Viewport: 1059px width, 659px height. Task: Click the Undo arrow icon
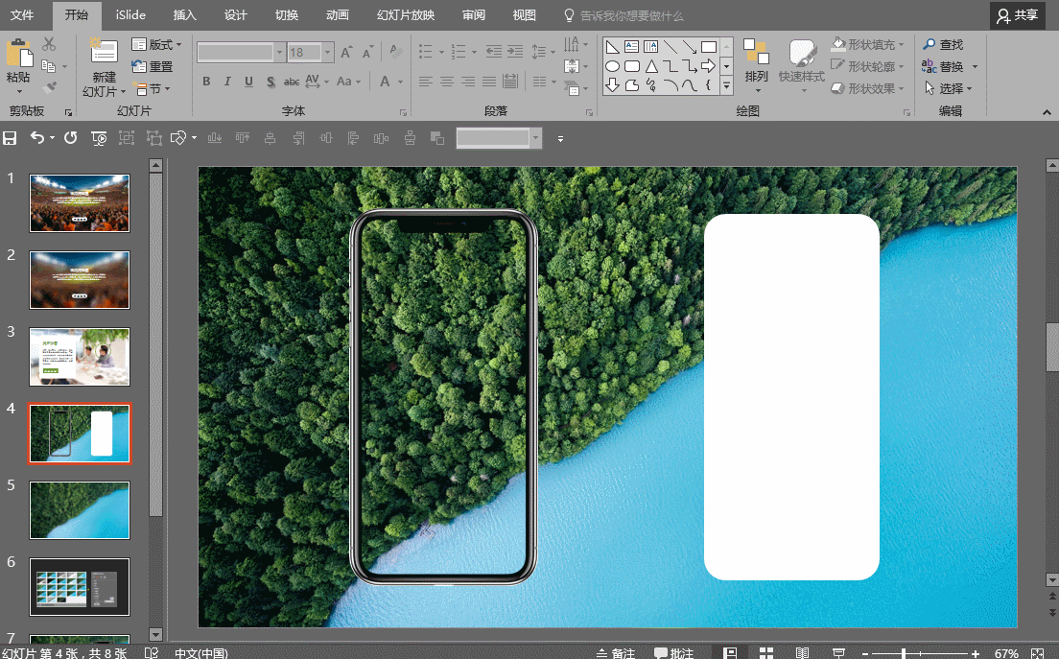coord(37,138)
